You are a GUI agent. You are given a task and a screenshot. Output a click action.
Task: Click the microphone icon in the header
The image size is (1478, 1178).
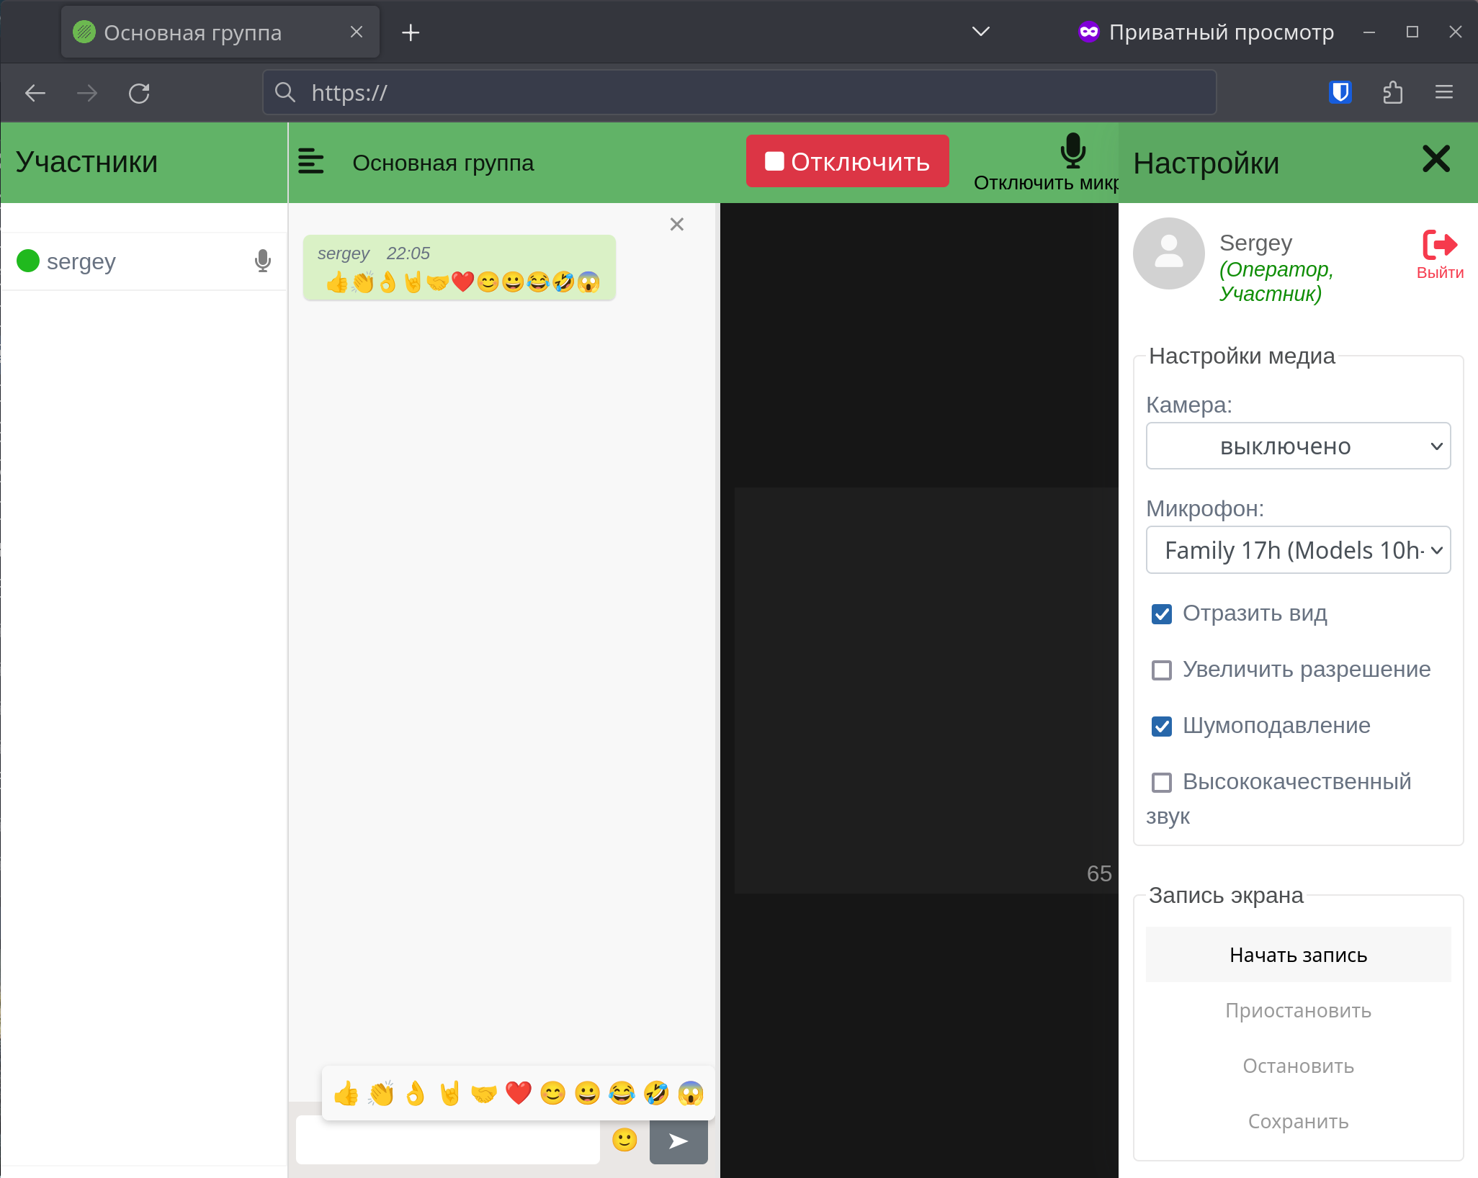pyautogui.click(x=1072, y=150)
